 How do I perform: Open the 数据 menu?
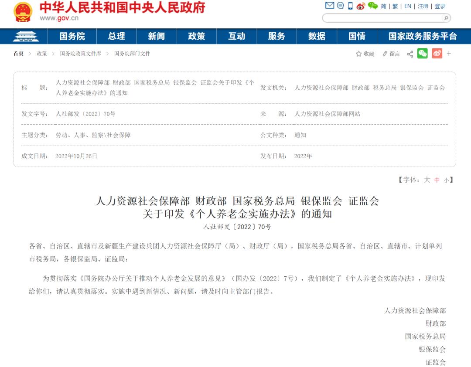coord(317,36)
